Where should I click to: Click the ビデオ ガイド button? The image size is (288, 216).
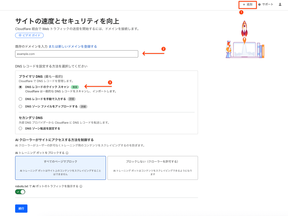(29, 35)
